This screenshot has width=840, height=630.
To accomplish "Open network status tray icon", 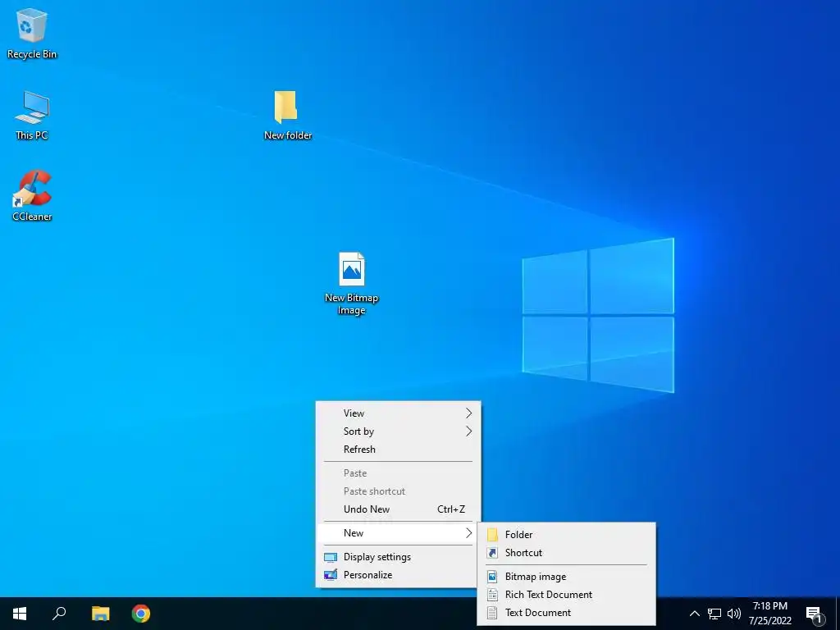I will point(714,614).
